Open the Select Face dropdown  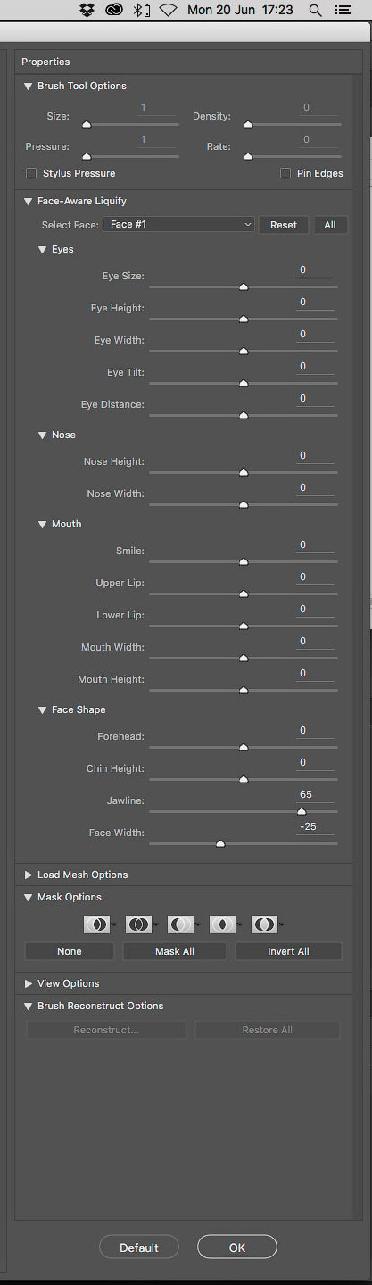(179, 225)
